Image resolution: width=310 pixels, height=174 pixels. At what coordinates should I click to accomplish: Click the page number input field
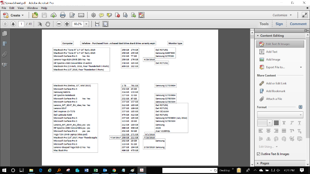pyautogui.click(x=21, y=24)
